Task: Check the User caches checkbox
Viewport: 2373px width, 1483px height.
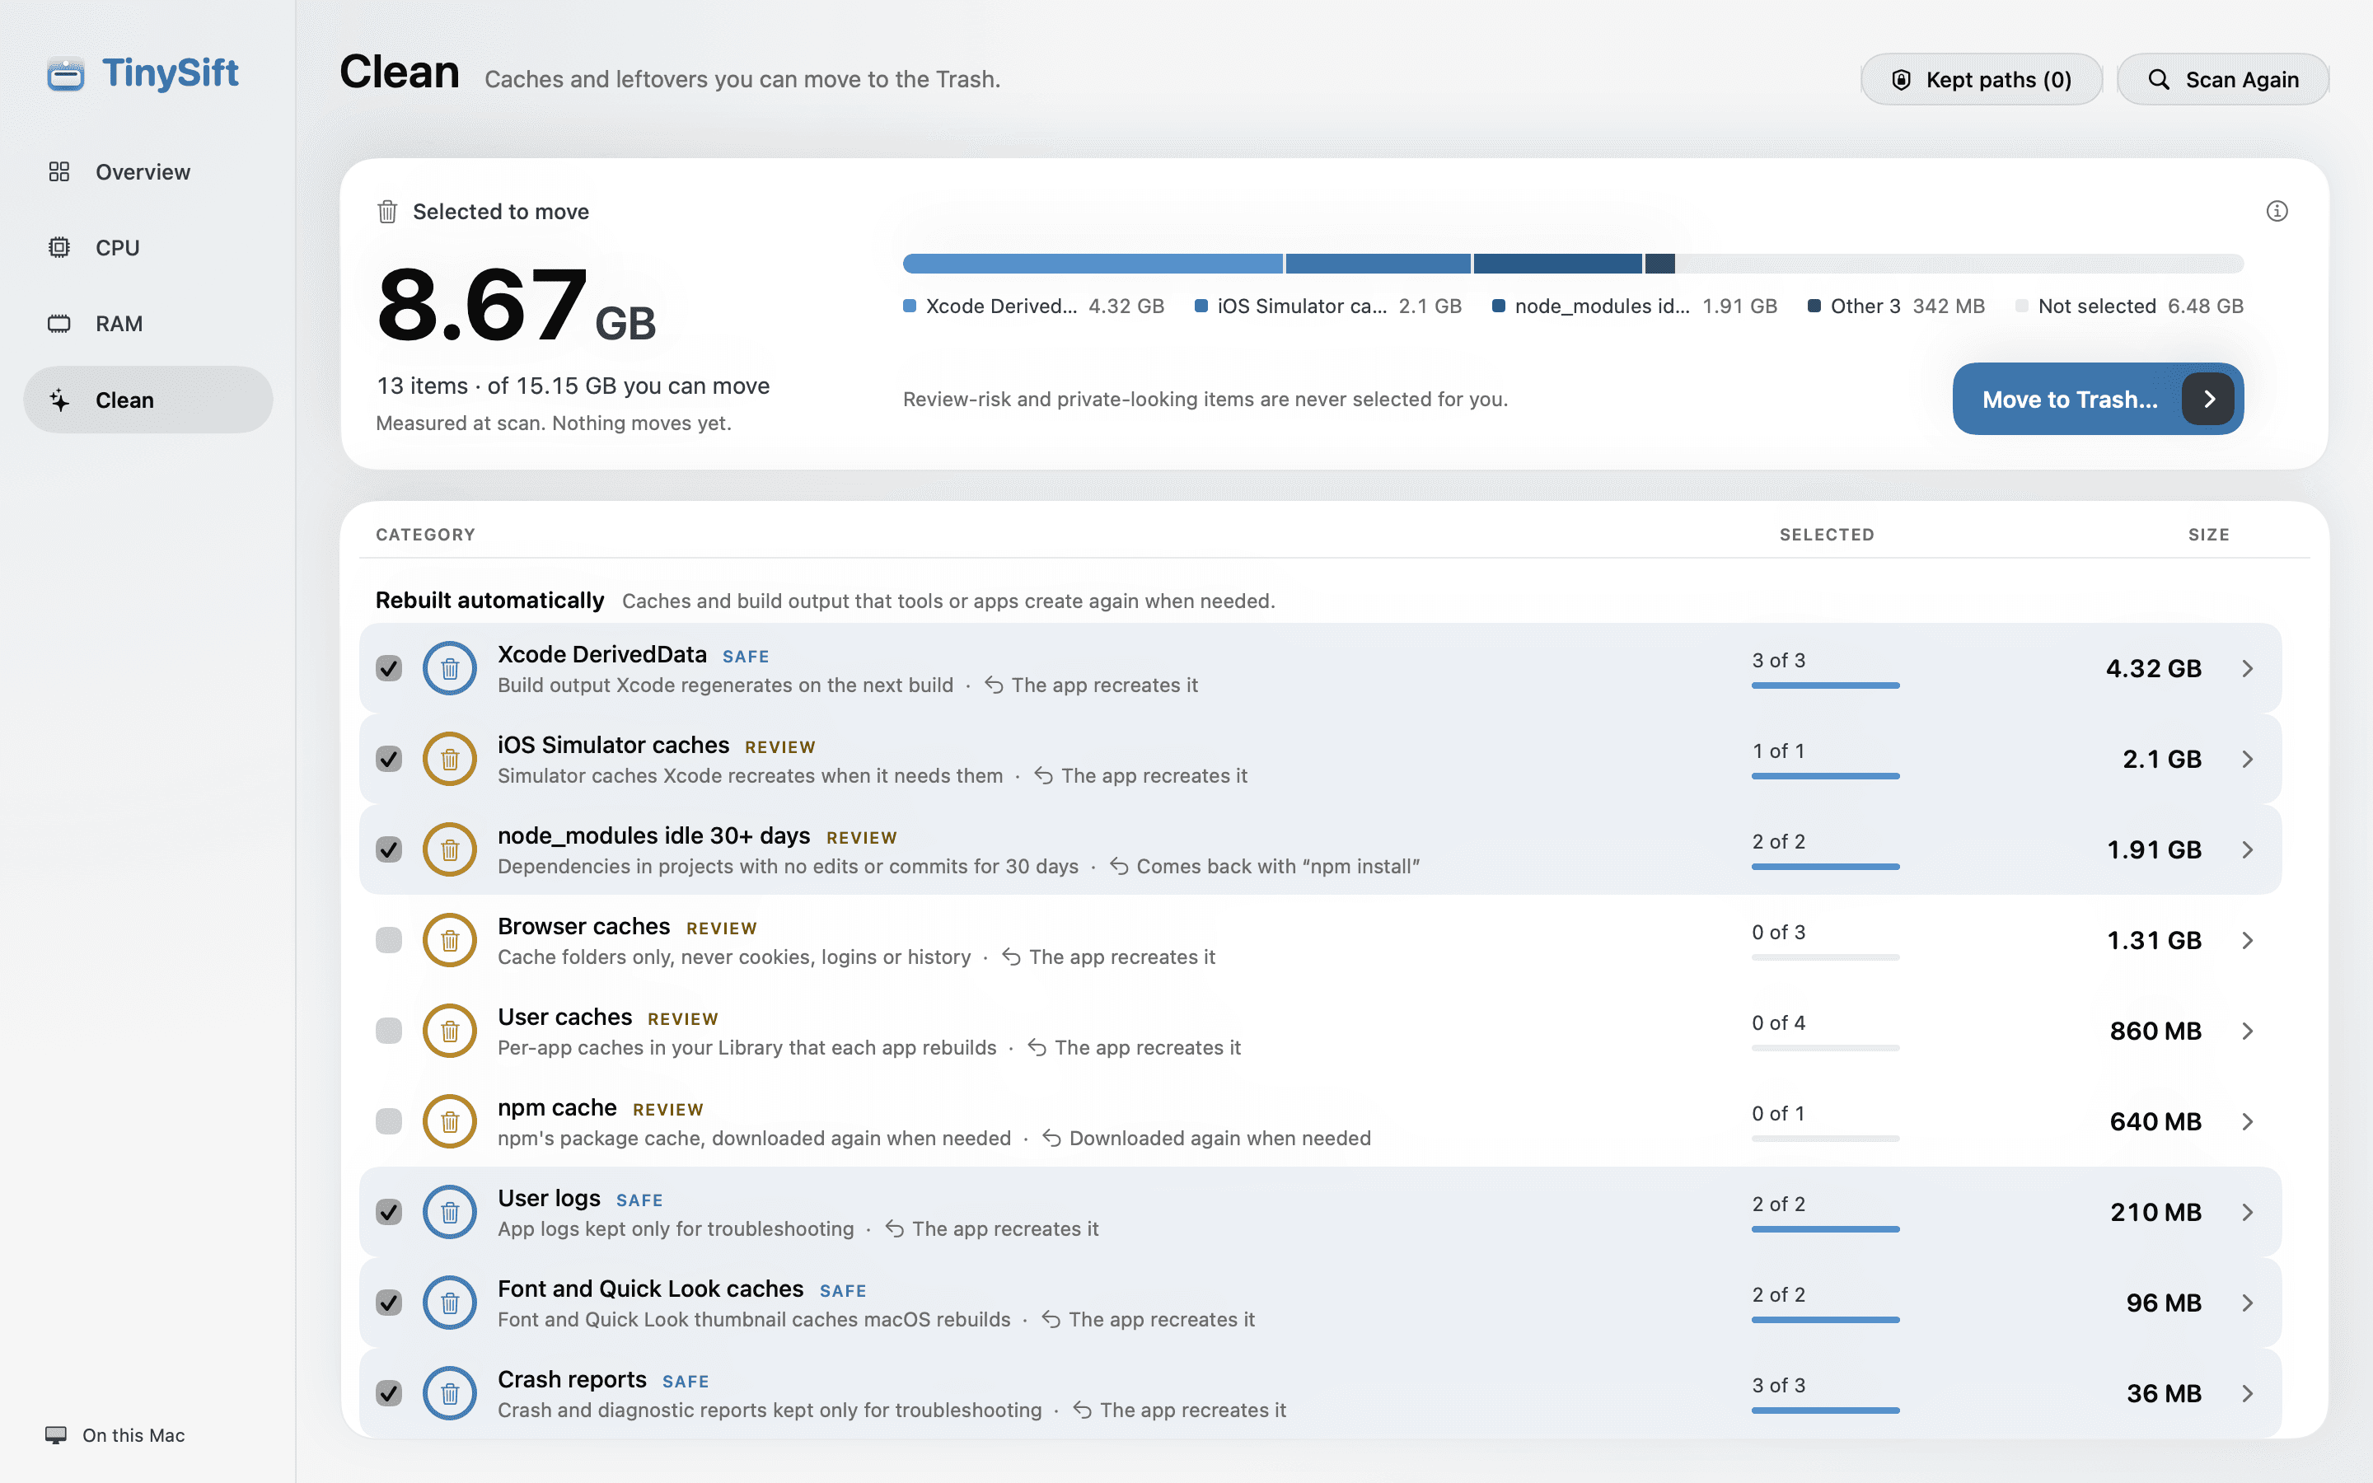Action: pyautogui.click(x=389, y=1031)
